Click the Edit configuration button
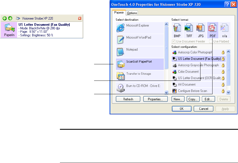 (208, 99)
